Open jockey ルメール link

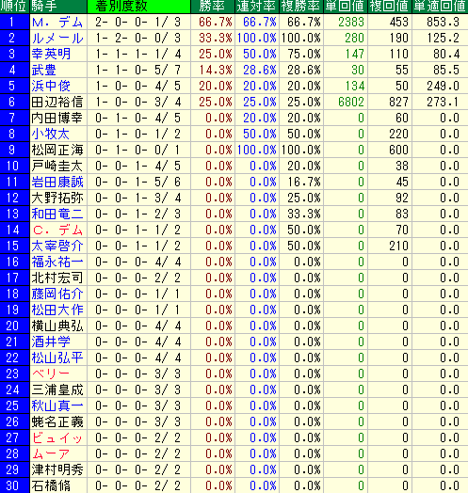pos(57,39)
